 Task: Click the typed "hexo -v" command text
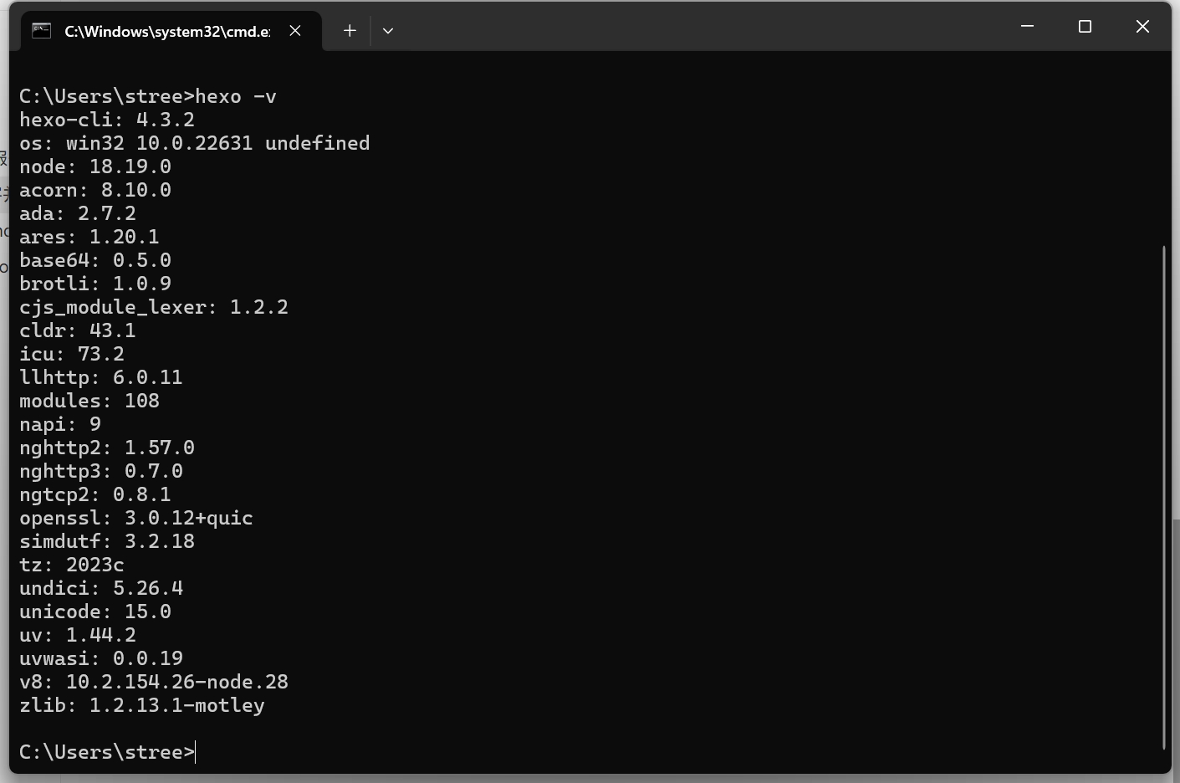(236, 96)
